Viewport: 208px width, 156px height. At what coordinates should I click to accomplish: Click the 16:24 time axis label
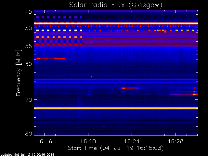coord(132,141)
